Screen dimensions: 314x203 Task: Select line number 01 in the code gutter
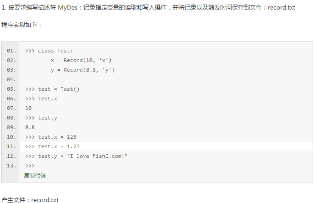tap(11, 51)
